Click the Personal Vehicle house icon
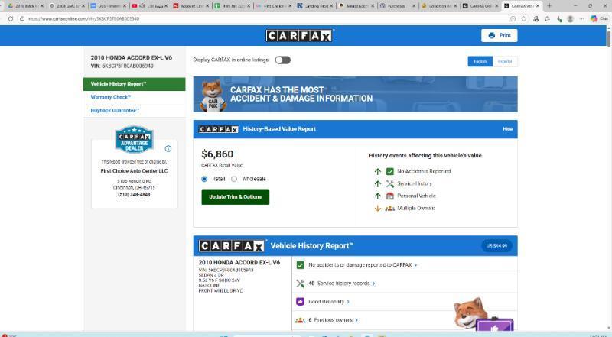Viewport: 612px width, 337px height. (390, 196)
